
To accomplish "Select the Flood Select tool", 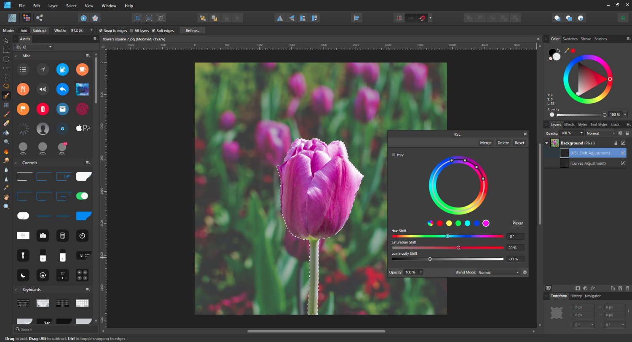I will pyautogui.click(x=6, y=104).
